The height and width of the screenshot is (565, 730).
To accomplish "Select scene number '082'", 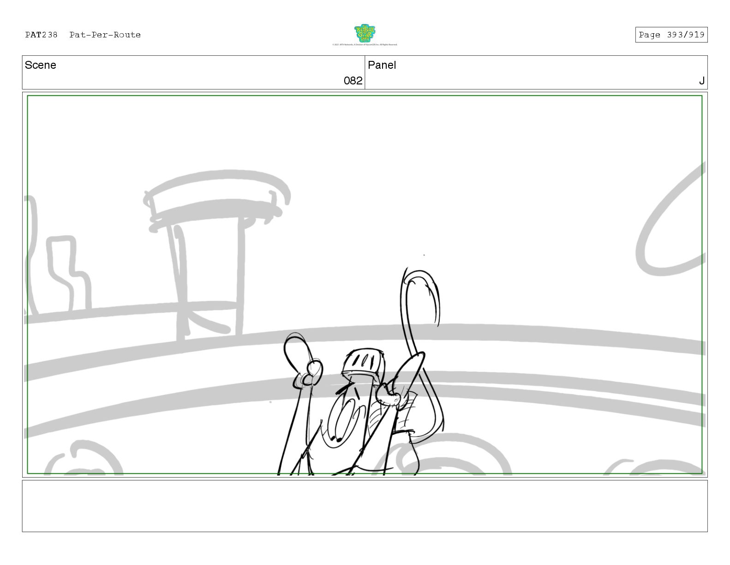I will tap(353, 81).
